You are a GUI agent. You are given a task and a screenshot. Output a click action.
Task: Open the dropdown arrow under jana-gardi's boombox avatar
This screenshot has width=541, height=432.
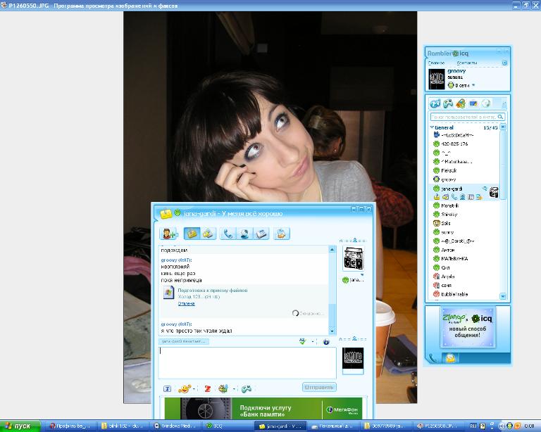362,275
